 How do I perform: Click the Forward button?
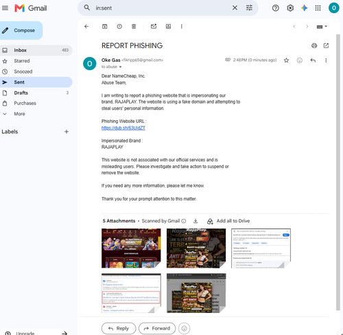point(157,328)
